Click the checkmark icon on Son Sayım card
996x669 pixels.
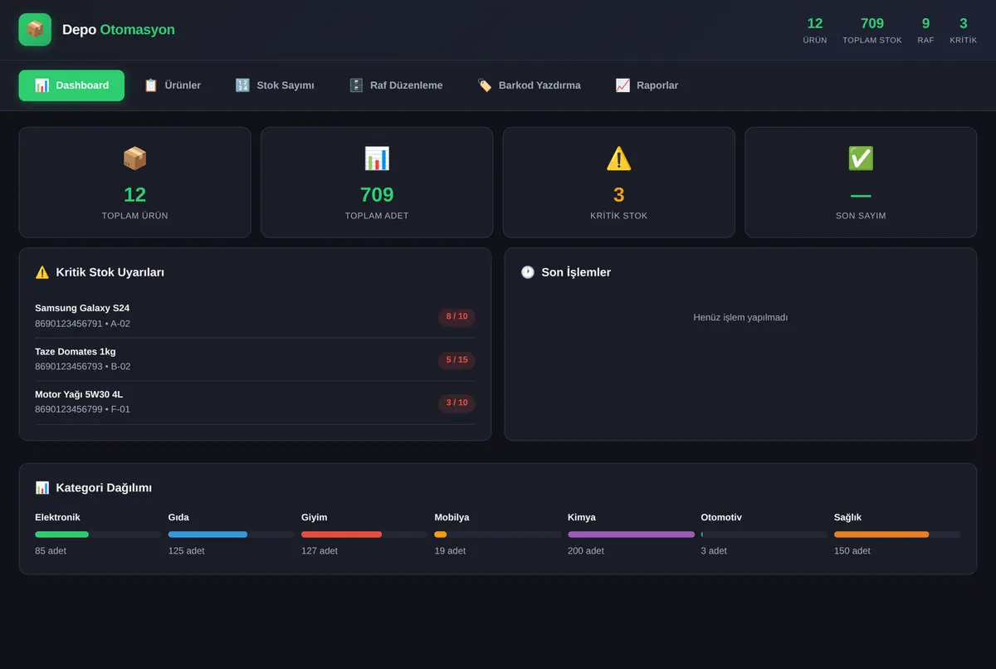pos(861,158)
